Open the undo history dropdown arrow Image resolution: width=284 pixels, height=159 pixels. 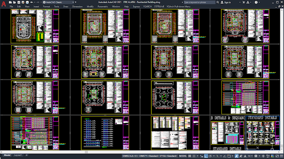coord(35,2)
